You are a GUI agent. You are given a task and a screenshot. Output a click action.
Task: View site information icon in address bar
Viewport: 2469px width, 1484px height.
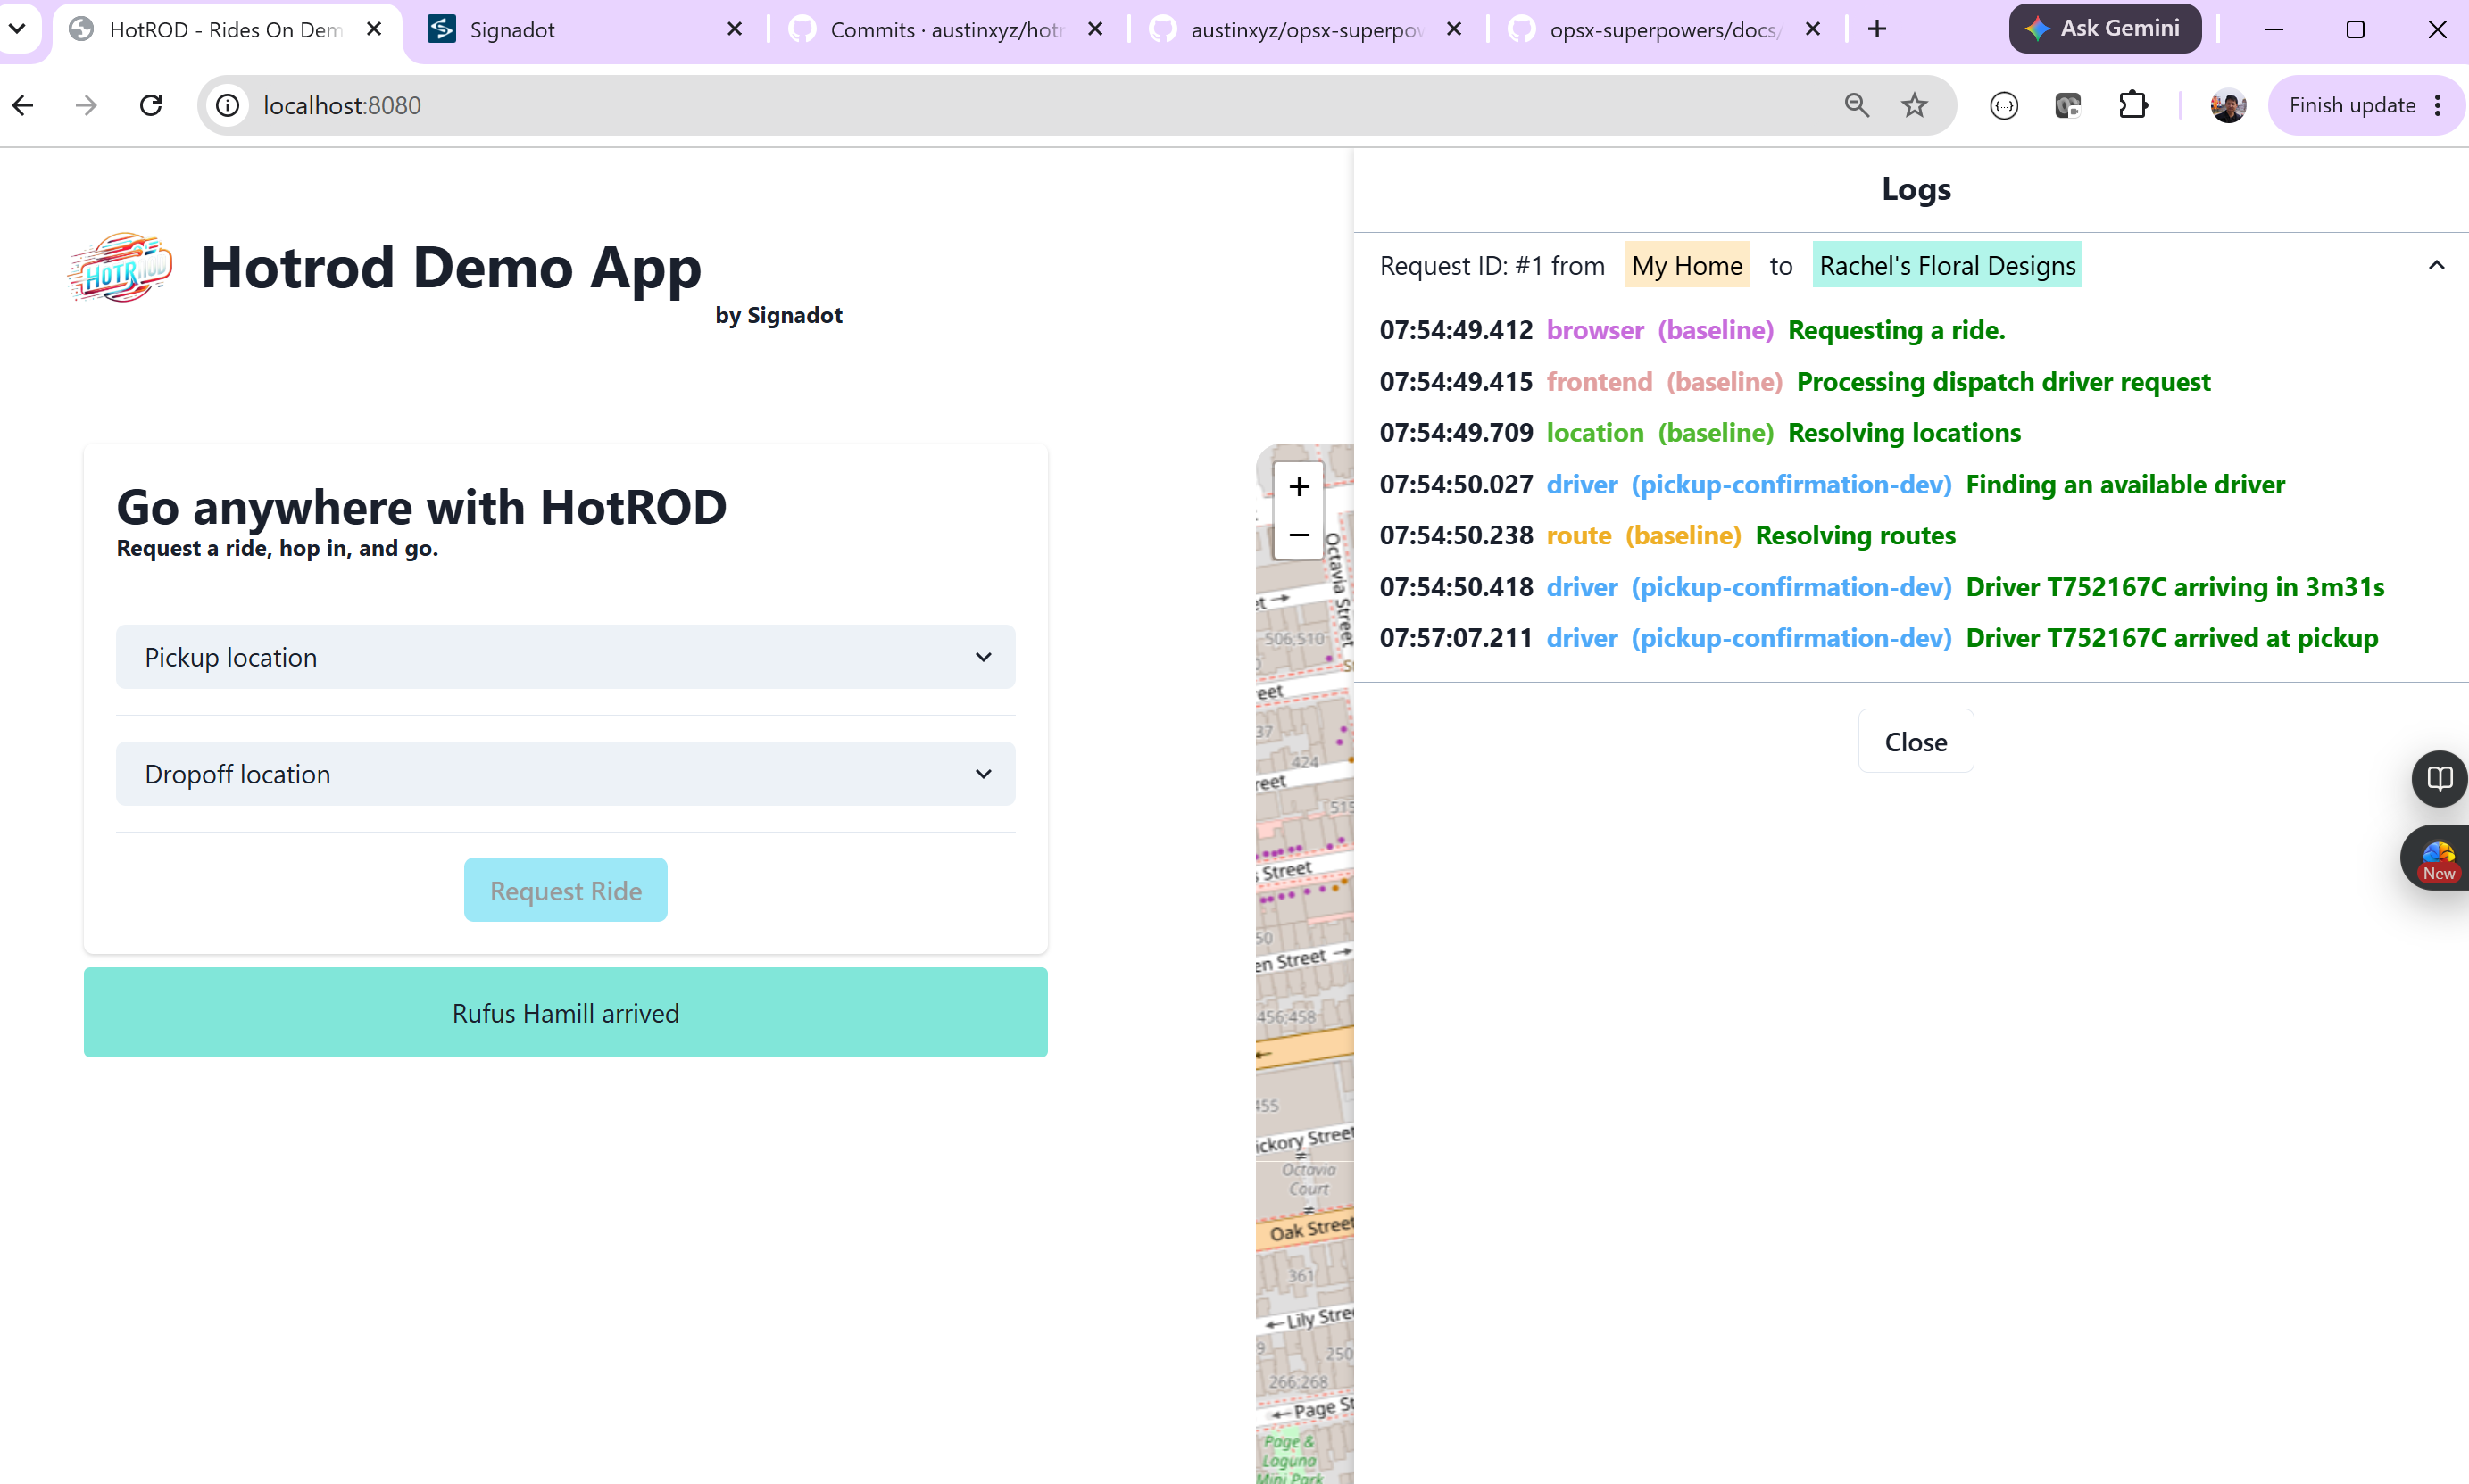[x=228, y=105]
